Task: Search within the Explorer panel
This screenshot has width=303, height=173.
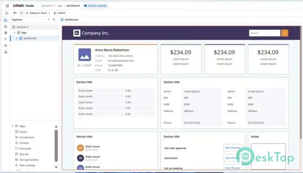Action: point(54,19)
